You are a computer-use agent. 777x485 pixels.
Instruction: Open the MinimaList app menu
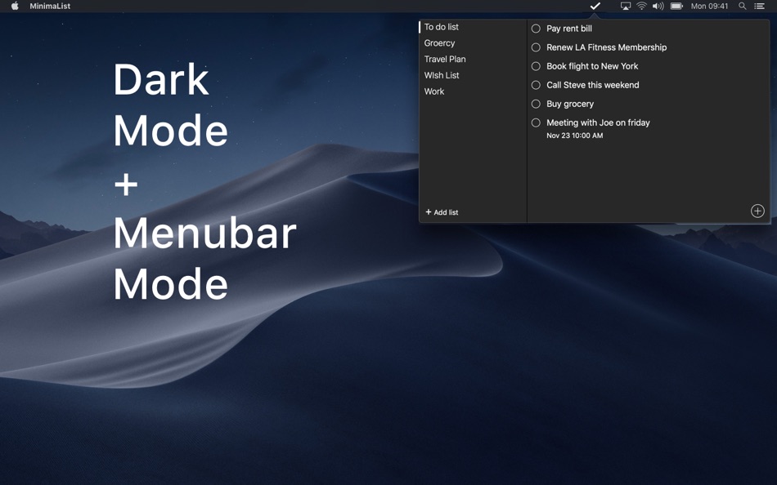coord(50,6)
